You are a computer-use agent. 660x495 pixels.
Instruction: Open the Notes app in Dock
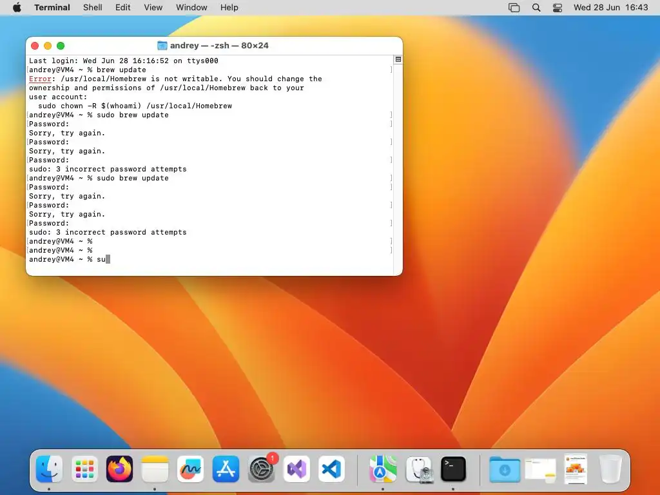155,469
